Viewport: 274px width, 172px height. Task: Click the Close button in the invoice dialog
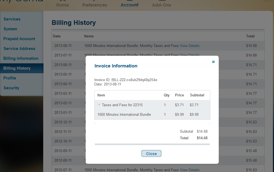(x=151, y=153)
